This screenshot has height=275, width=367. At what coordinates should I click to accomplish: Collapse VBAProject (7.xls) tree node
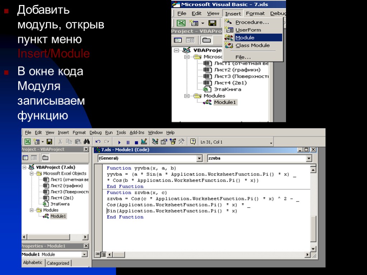(24, 167)
